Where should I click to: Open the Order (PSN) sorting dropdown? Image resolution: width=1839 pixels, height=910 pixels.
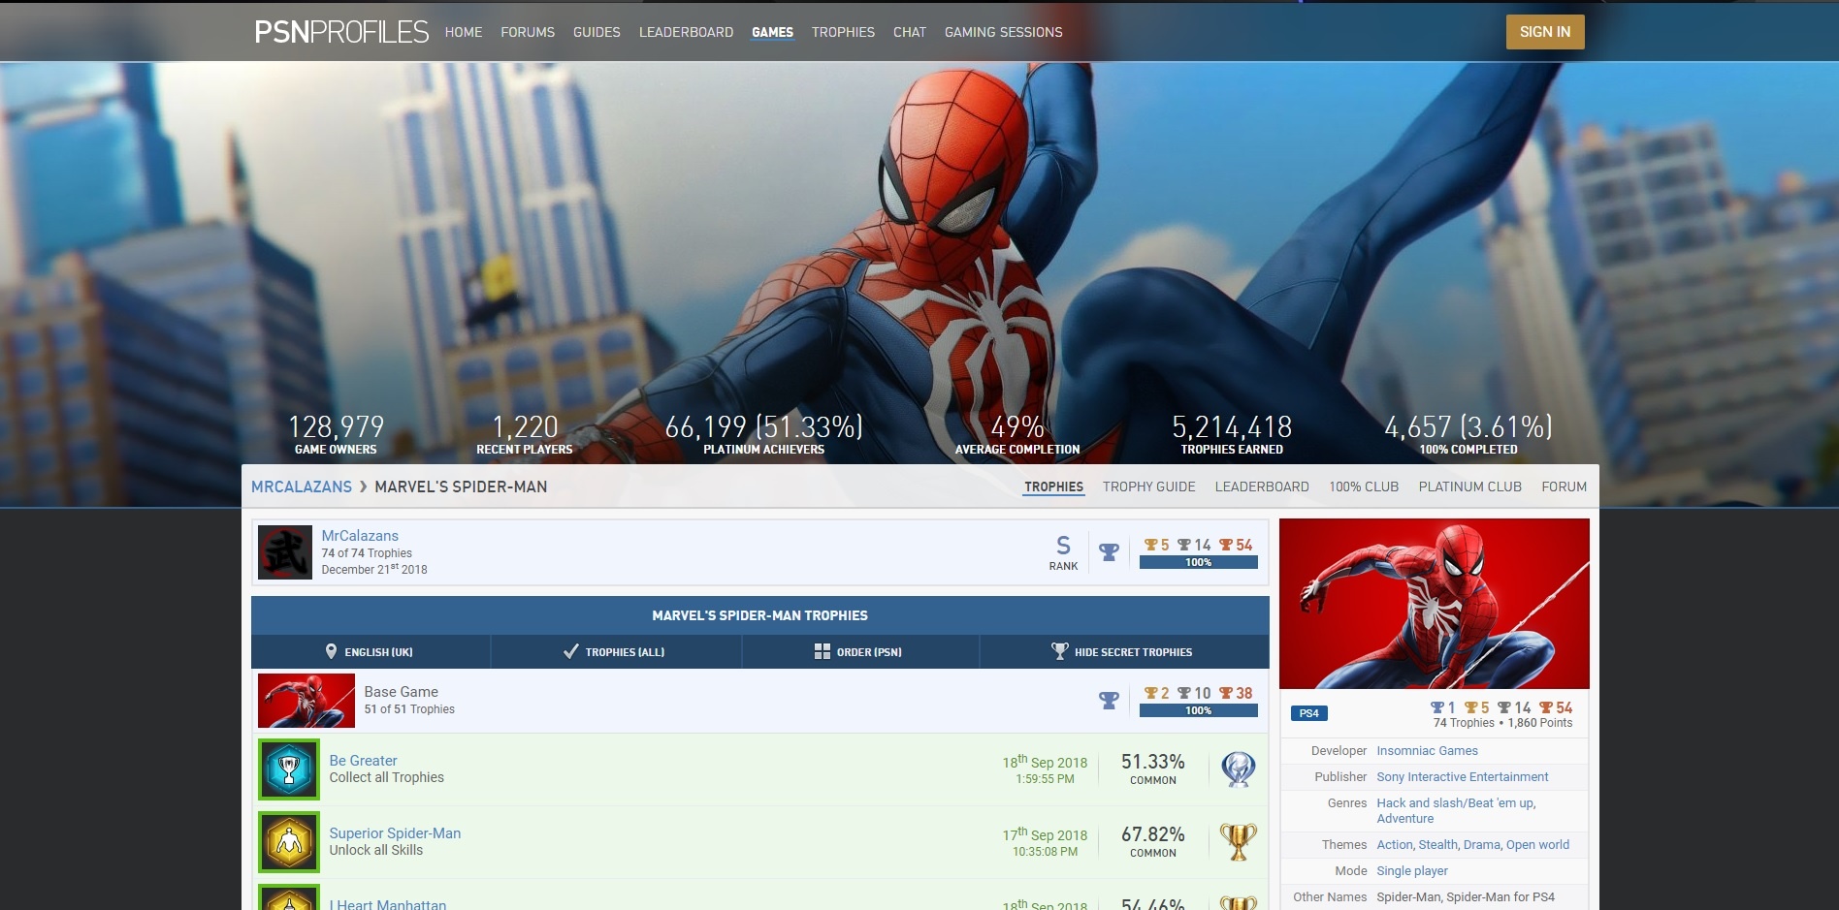tap(860, 652)
